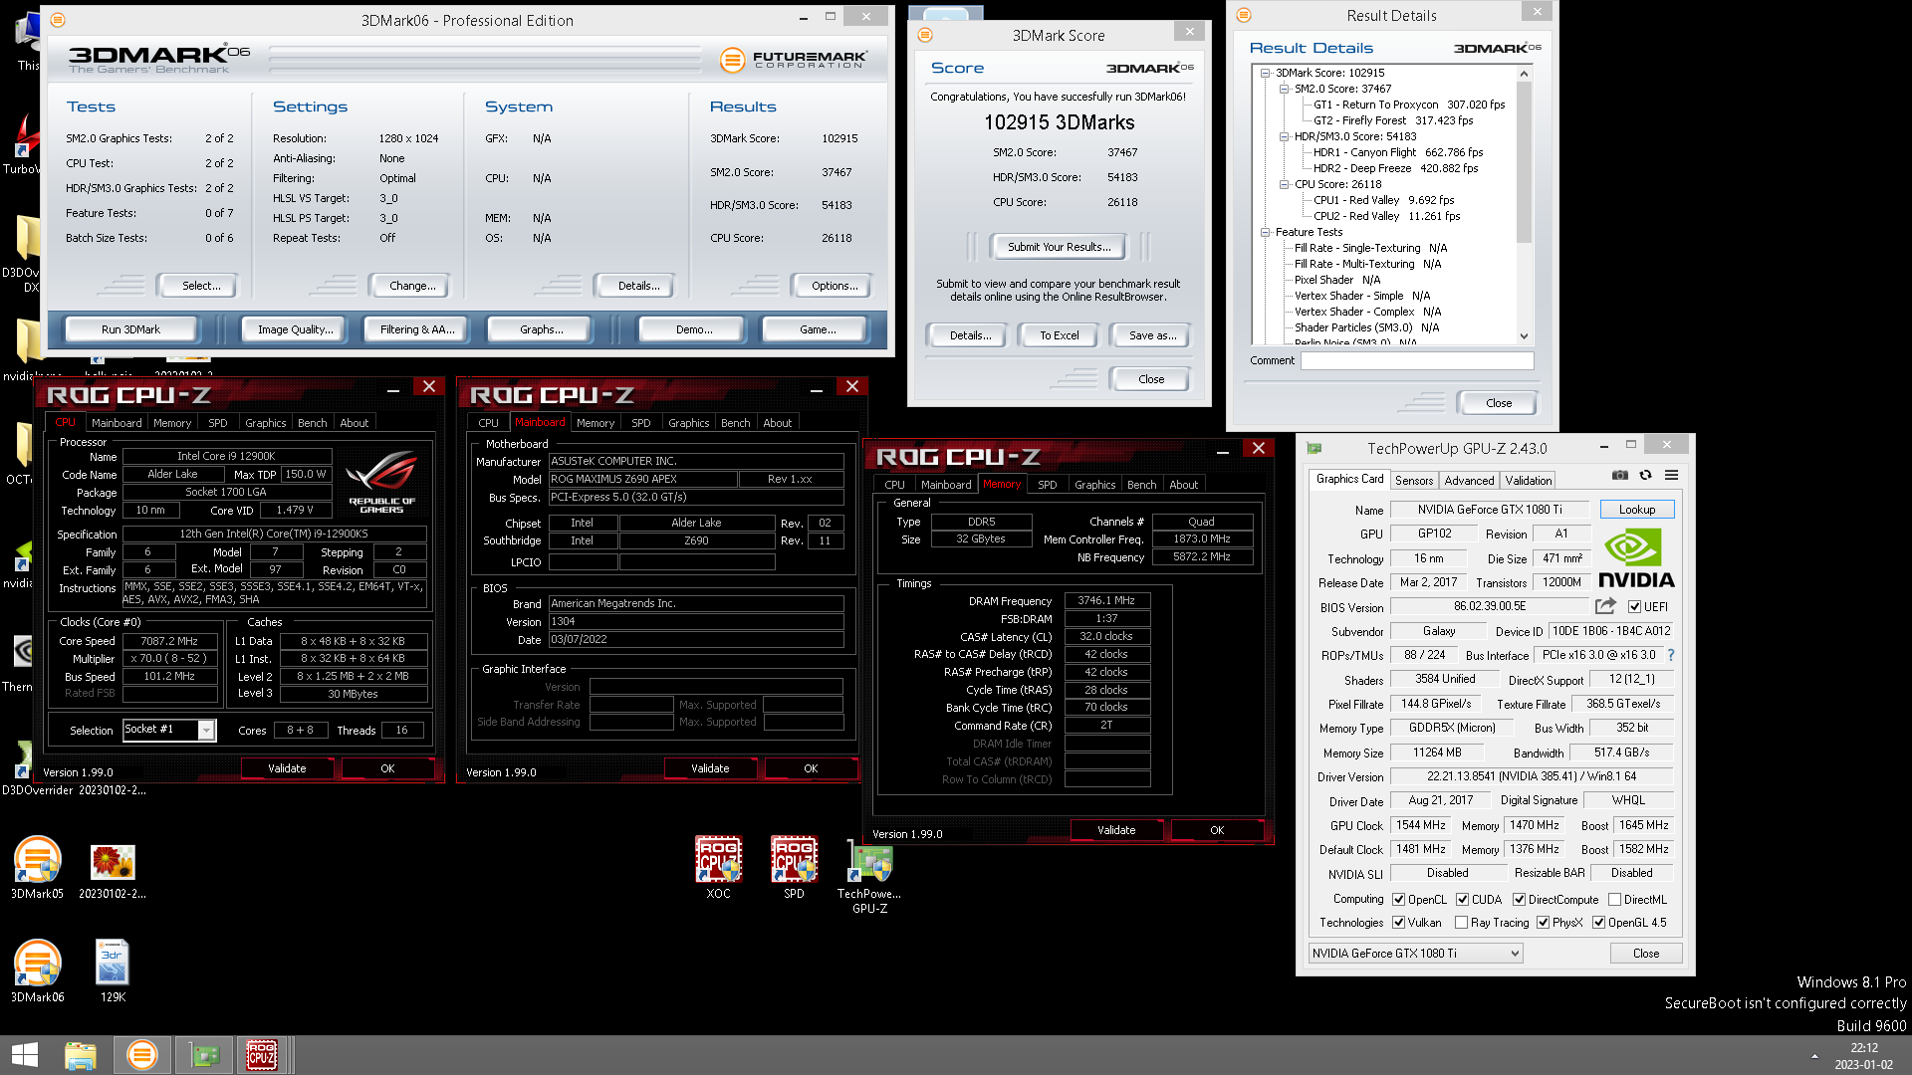Viewport: 1912px width, 1075px height.
Task: Toggle Ray Tracing checkbox
Action: pos(1462,923)
